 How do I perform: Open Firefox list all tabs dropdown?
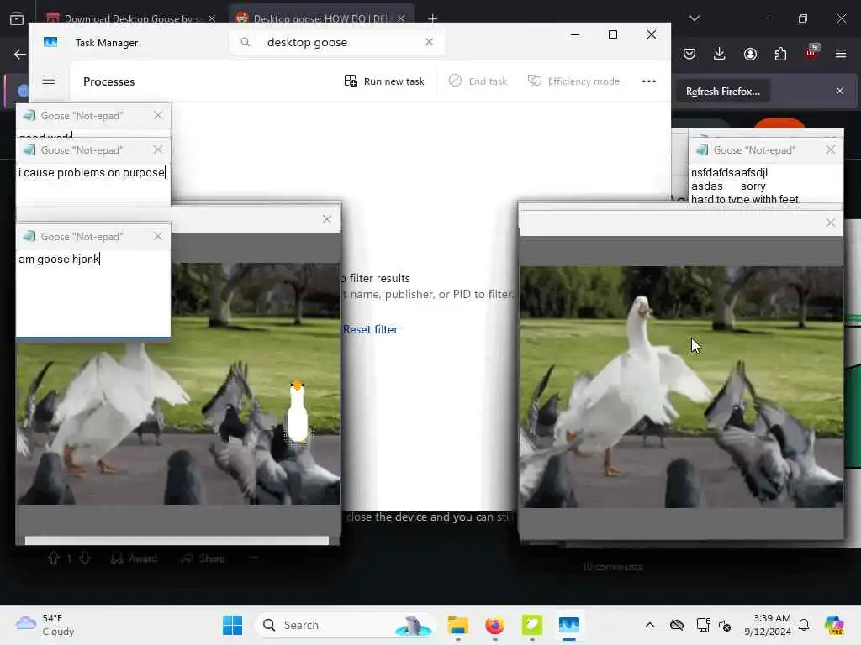pyautogui.click(x=694, y=18)
